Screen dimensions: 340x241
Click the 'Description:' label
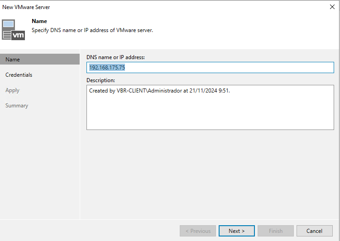[101, 80]
